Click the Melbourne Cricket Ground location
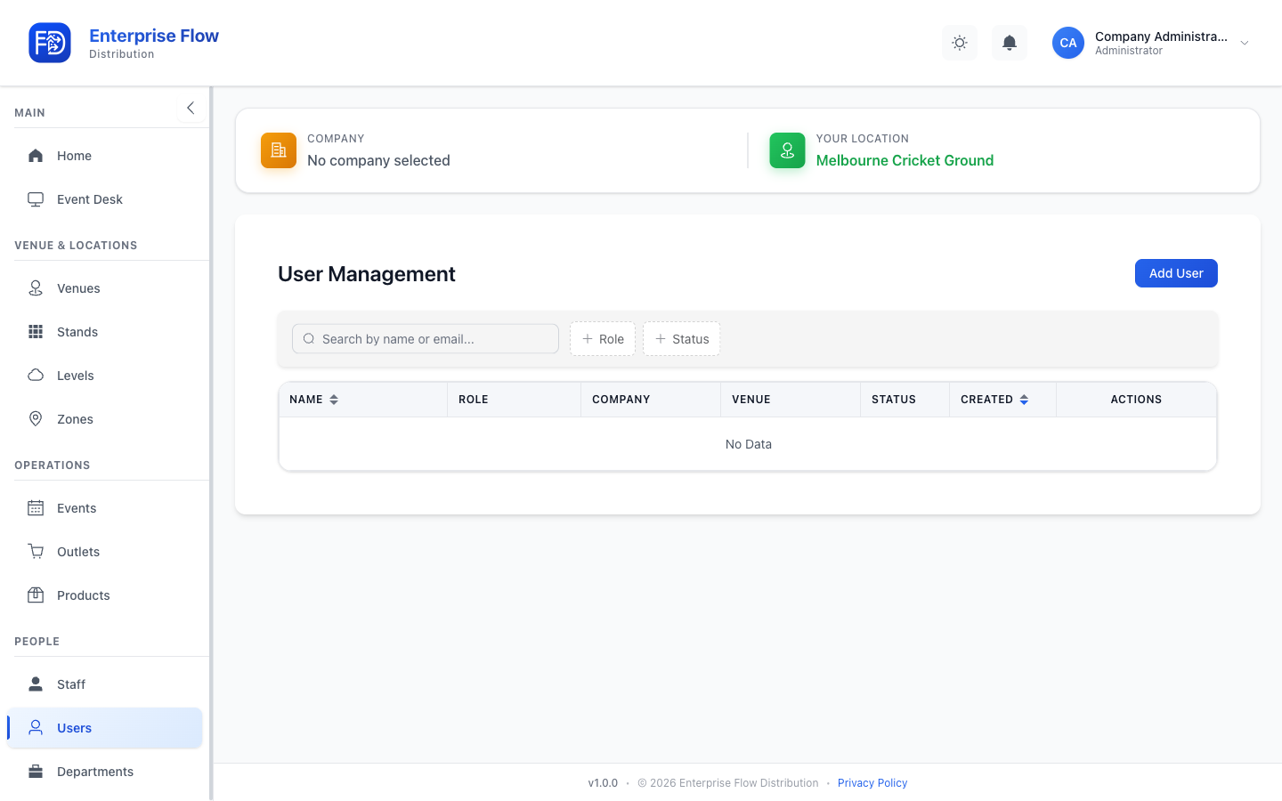Viewport: 1282px width, 801px height. point(905,160)
